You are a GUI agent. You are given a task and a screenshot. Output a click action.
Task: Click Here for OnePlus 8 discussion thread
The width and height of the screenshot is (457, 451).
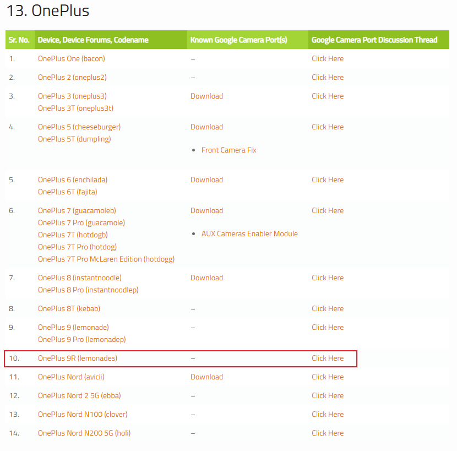[x=328, y=278]
